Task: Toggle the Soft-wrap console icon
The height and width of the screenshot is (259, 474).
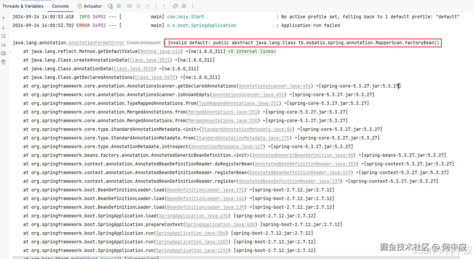Action: point(3,36)
